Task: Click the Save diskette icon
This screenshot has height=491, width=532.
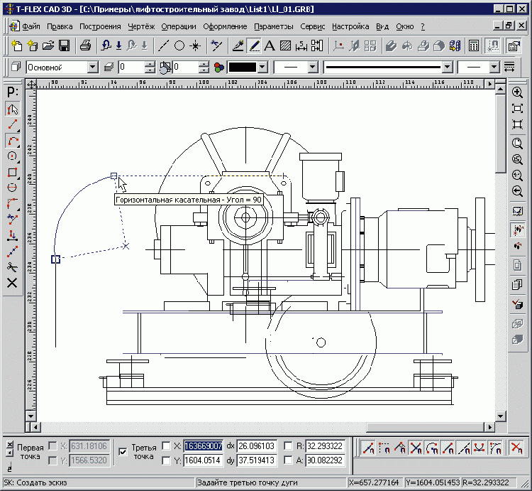Action: (x=64, y=46)
